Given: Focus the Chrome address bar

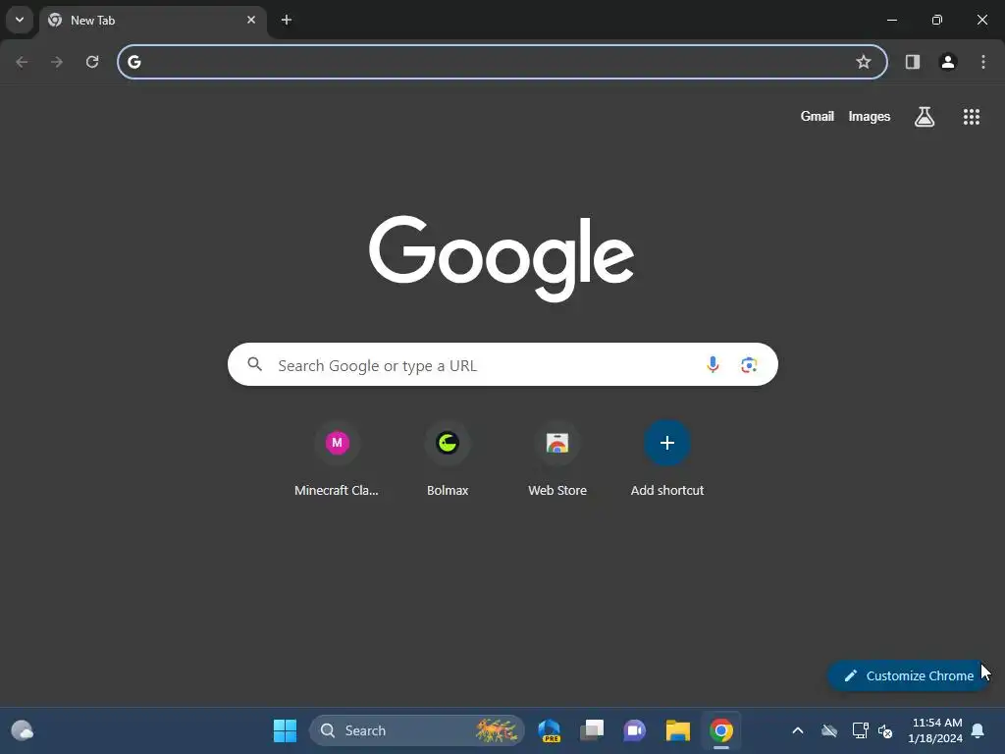Looking at the screenshot, I should [502, 62].
